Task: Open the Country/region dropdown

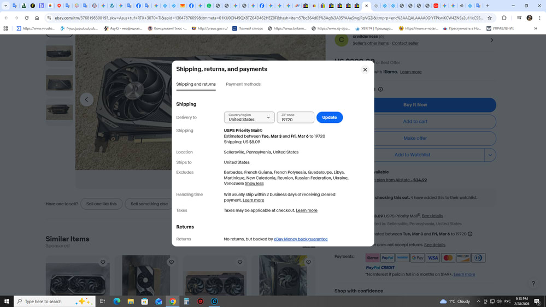Action: point(249,117)
